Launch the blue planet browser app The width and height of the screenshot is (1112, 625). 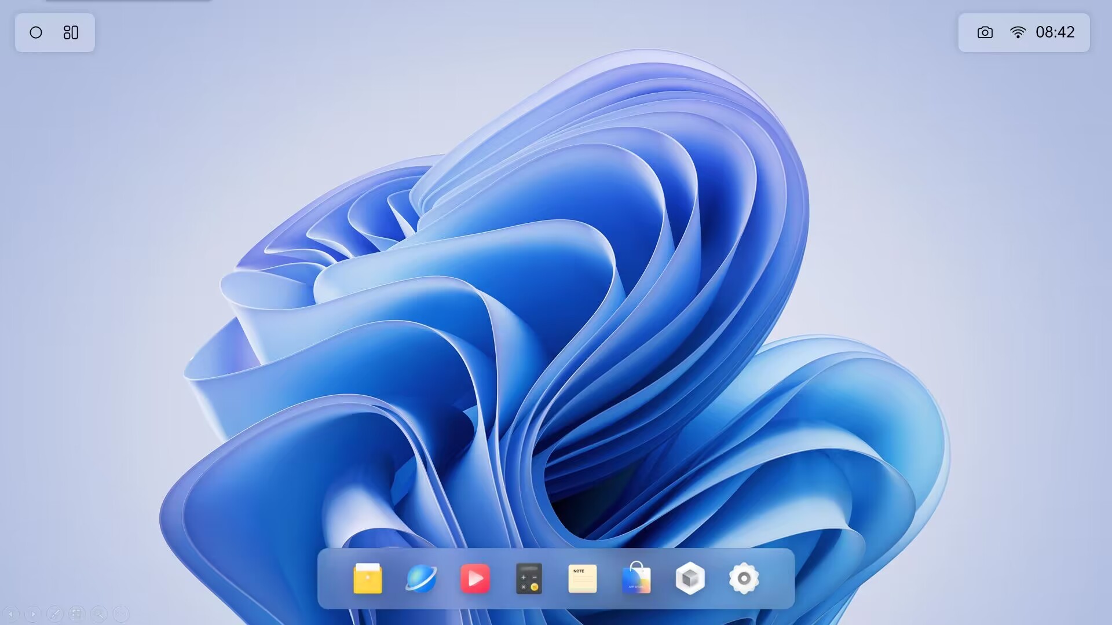421,578
